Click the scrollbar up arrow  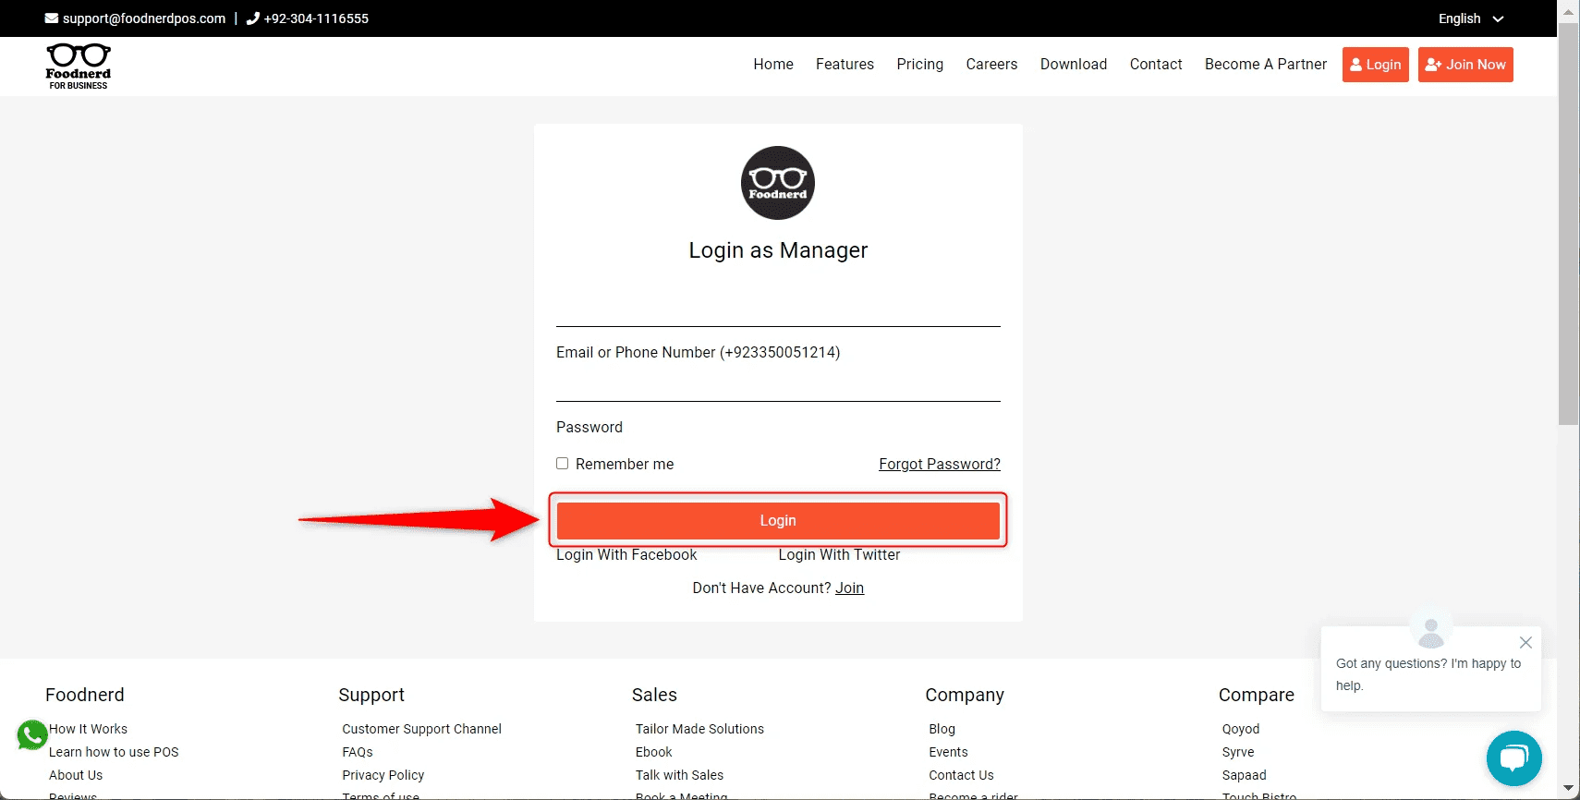pyautogui.click(x=1568, y=10)
